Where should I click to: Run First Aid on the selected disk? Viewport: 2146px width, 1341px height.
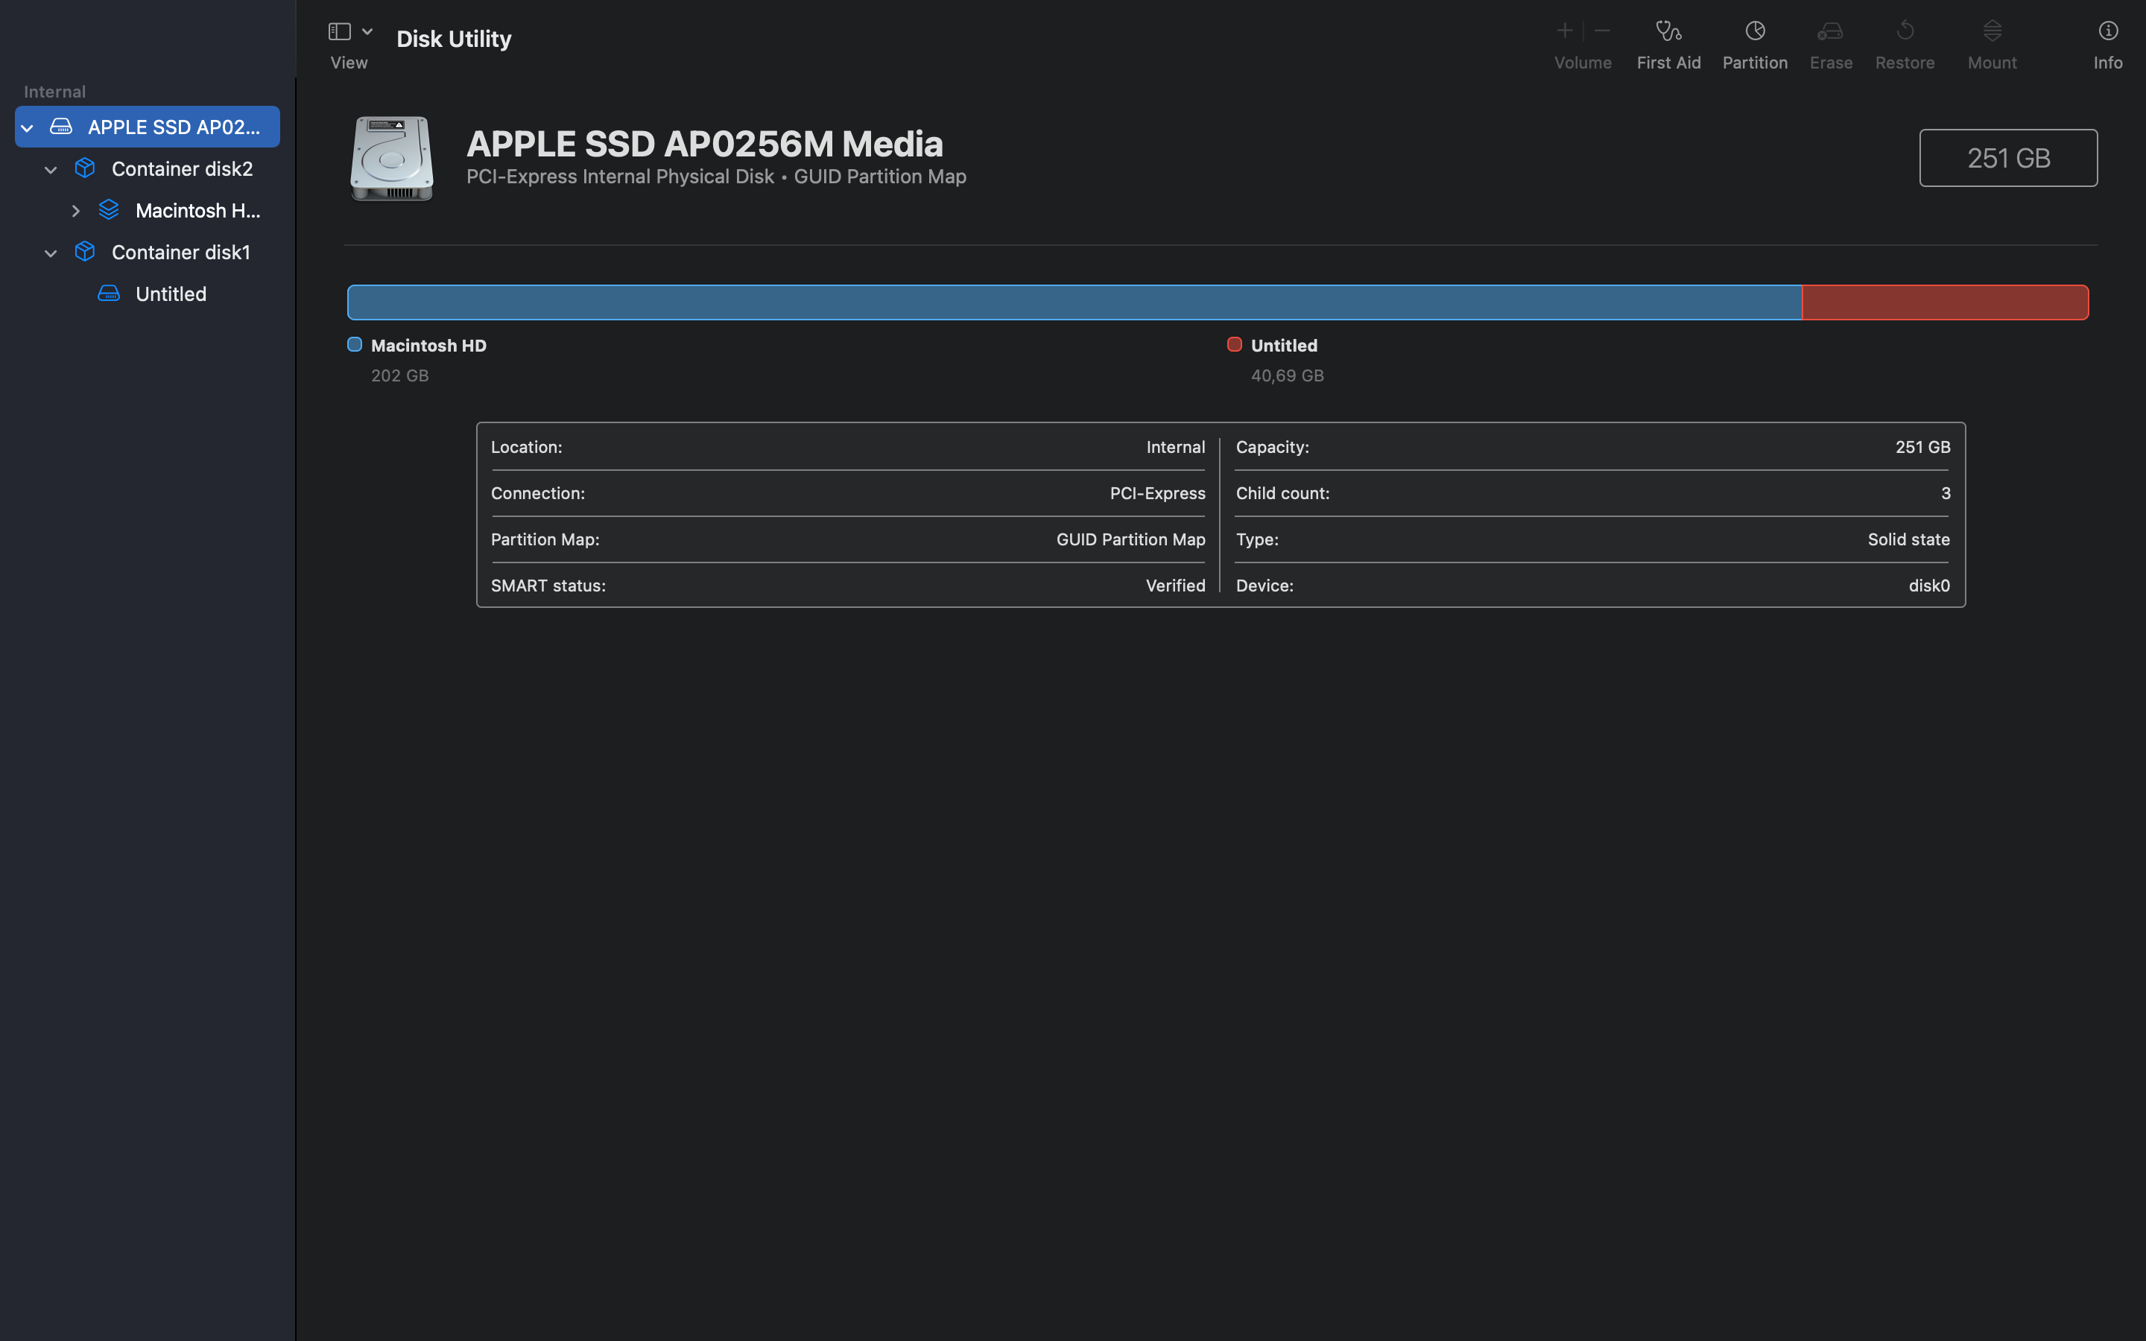1668,42
